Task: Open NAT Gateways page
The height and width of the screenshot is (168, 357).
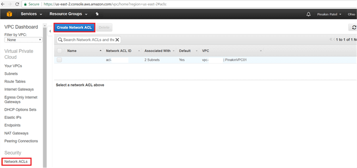Action: pos(16,133)
